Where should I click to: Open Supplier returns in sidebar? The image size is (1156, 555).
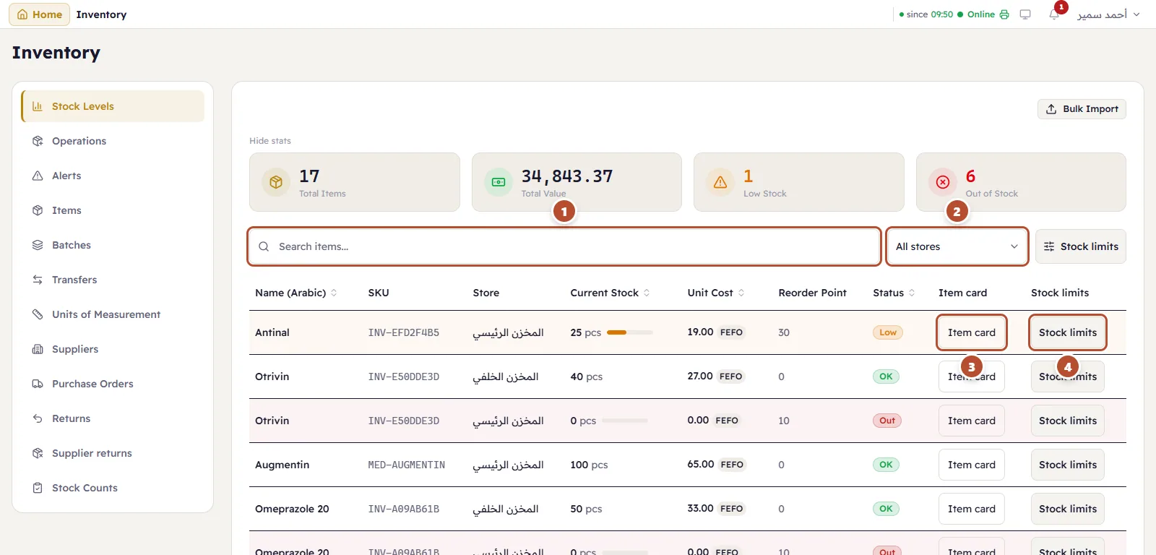click(113, 453)
